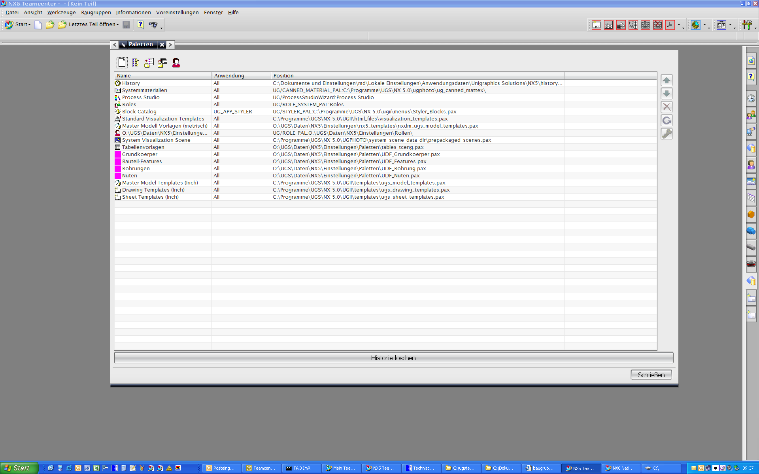The height and width of the screenshot is (474, 759).
Task: Click the new blank palette icon
Action: [x=122, y=63]
